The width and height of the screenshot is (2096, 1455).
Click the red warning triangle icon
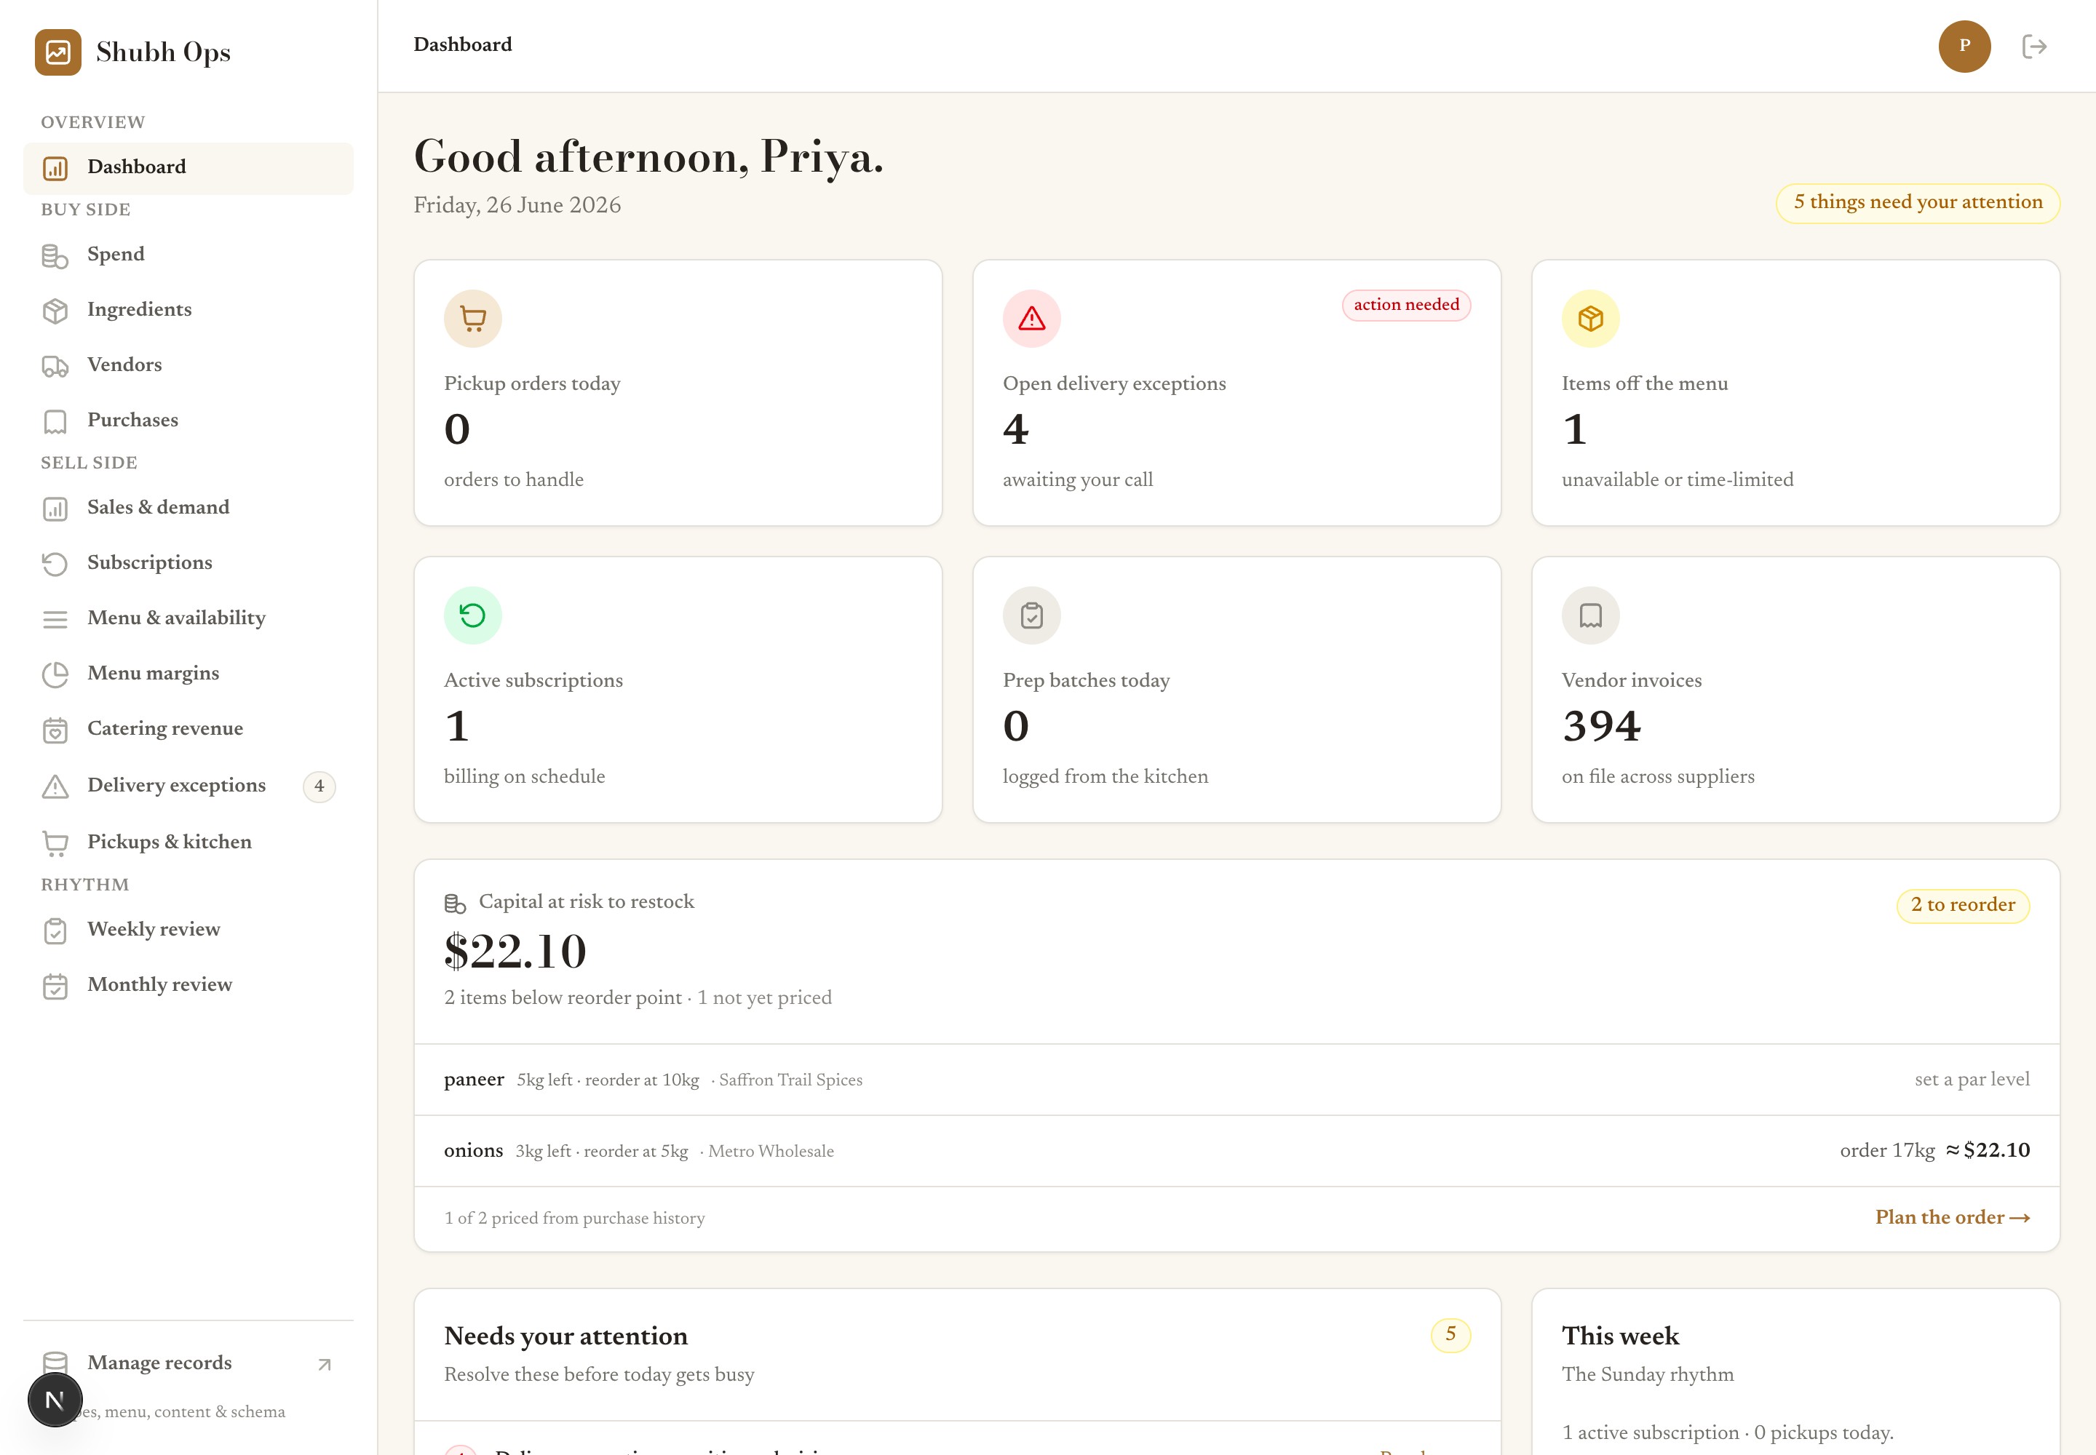pos(1031,318)
